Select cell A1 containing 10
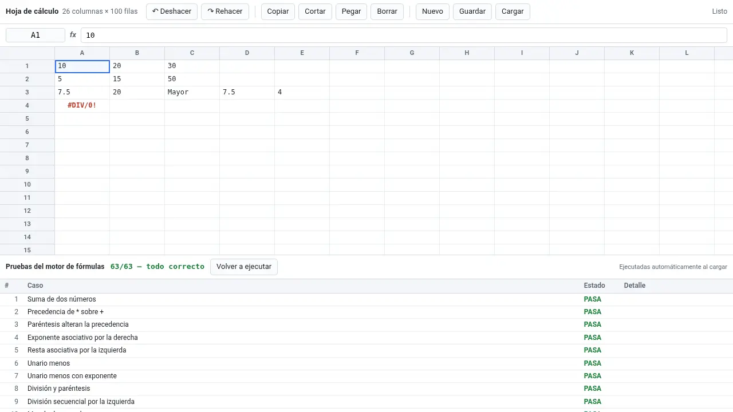Viewport: 733px width, 412px height. pos(82,66)
